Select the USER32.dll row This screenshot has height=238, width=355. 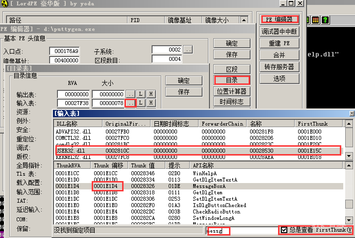point(199,151)
